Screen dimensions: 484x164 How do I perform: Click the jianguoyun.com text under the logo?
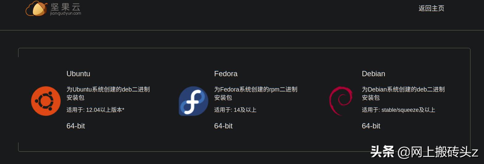tap(66, 14)
